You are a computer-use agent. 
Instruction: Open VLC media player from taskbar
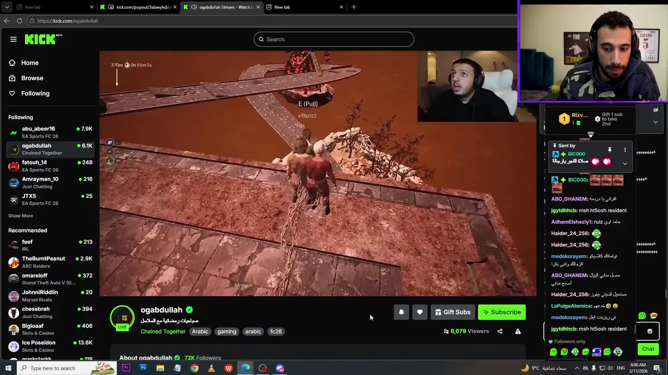pos(211,368)
